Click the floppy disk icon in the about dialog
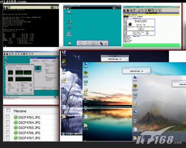This screenshot has width=186, height=148. click(x=130, y=24)
